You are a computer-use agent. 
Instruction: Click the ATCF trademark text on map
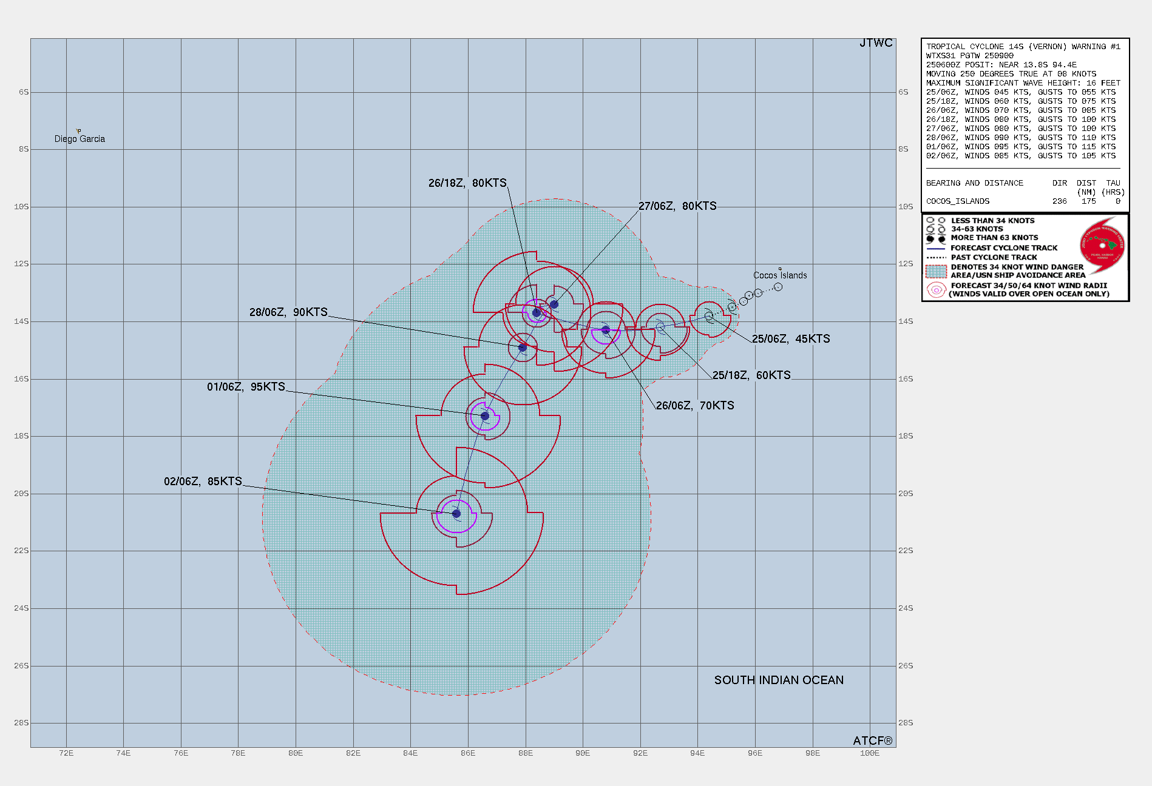click(x=872, y=741)
